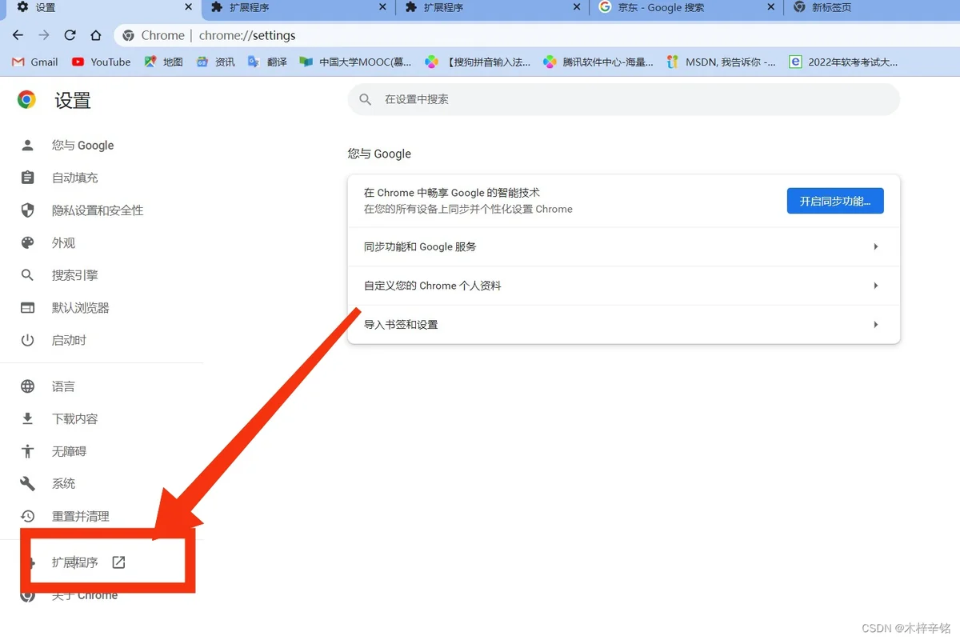This screenshot has width=960, height=640.
Task: Go forward with the forward arrow
Action: click(44, 35)
